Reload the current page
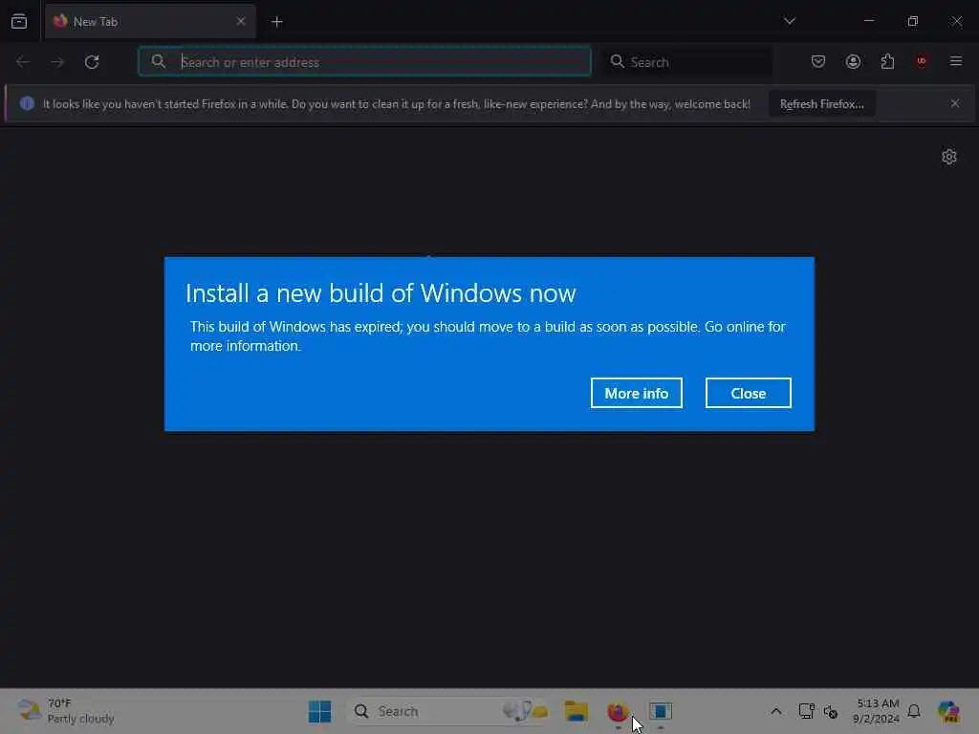Viewport: 979px width, 734px height. [x=92, y=62]
